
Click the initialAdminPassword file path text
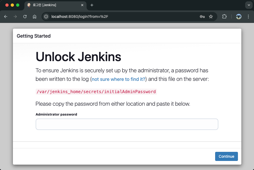coord(96,92)
